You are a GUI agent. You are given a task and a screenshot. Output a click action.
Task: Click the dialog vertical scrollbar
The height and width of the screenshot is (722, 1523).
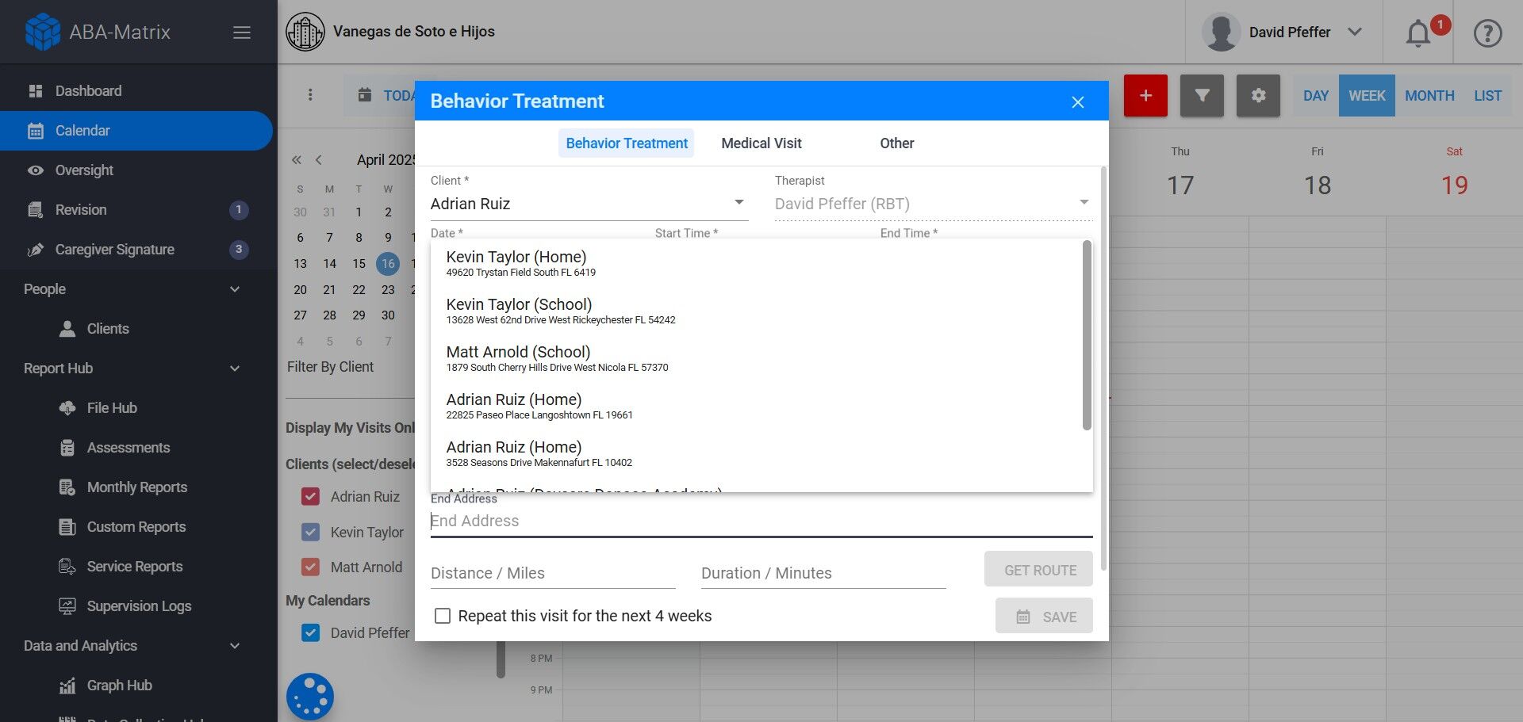coord(1103,369)
